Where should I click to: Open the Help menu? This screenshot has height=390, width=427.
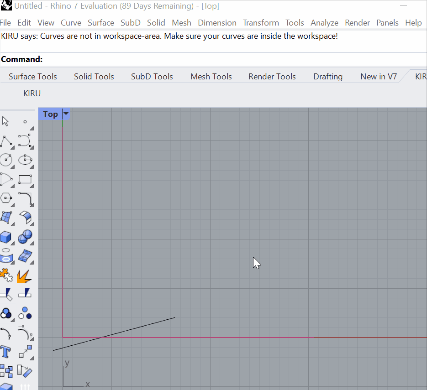[x=413, y=22]
